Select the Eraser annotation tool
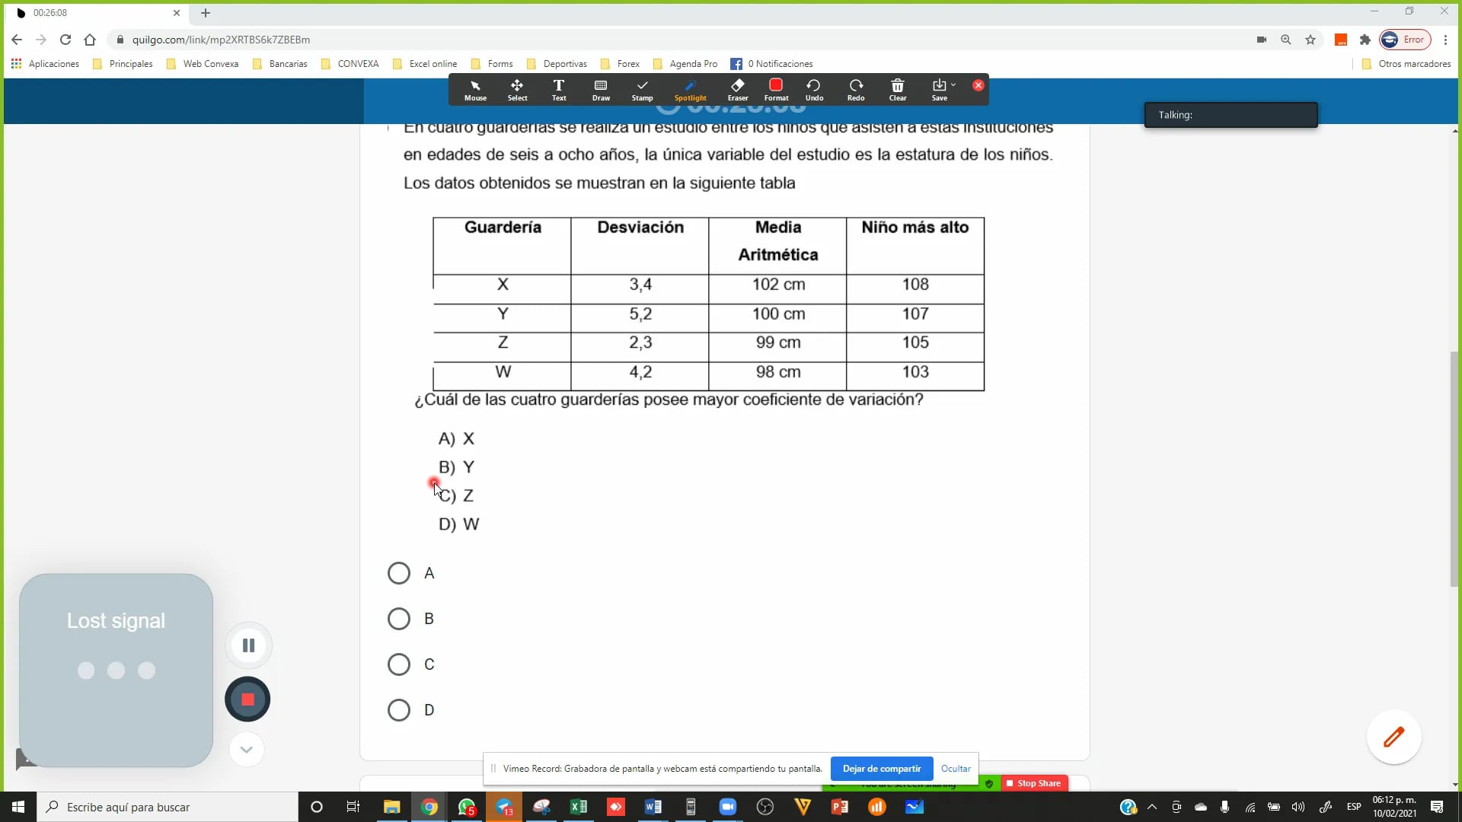Screen dimensions: 1462x822 point(737,89)
